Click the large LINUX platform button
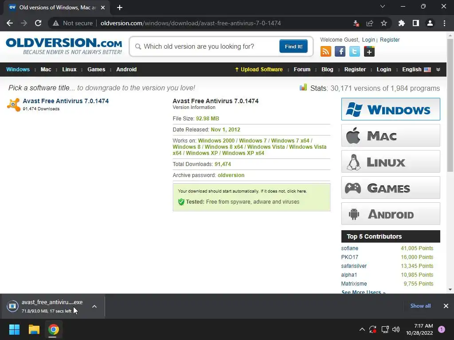The width and height of the screenshot is (454, 340). click(391, 161)
